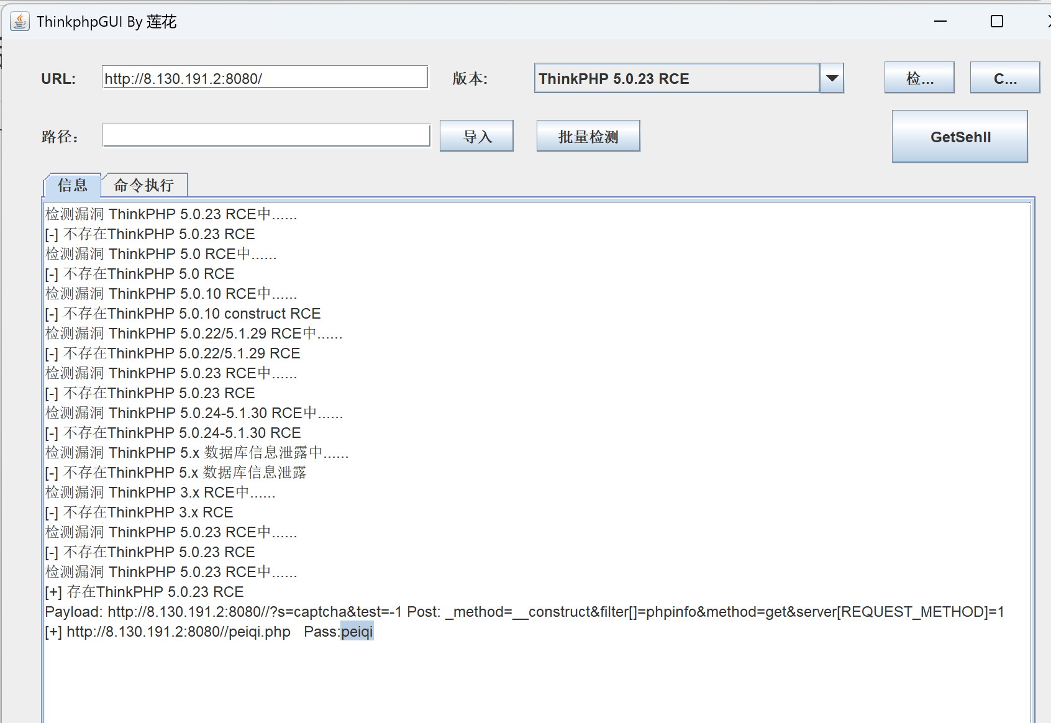Image resolution: width=1051 pixels, height=723 pixels.
Task: Click '检测漏洞 ThinkPHP 5.0.10 RCE中' line
Action: 171,294
